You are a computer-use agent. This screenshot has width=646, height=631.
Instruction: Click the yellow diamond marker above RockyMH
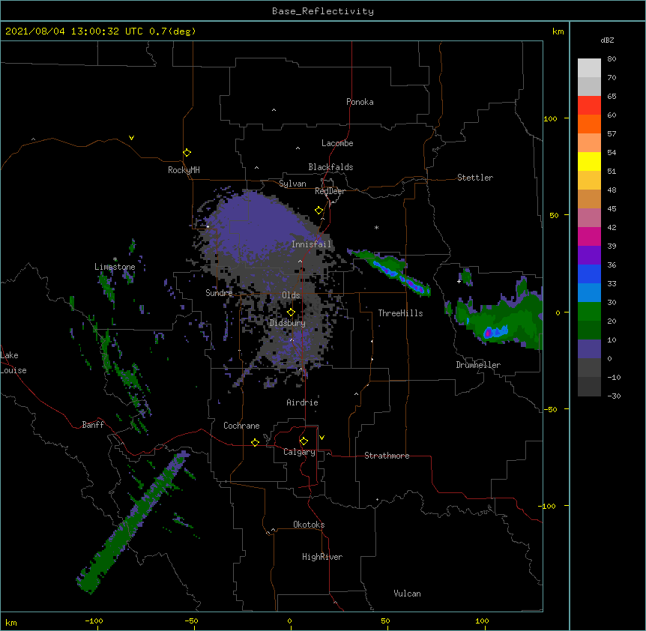[187, 153]
